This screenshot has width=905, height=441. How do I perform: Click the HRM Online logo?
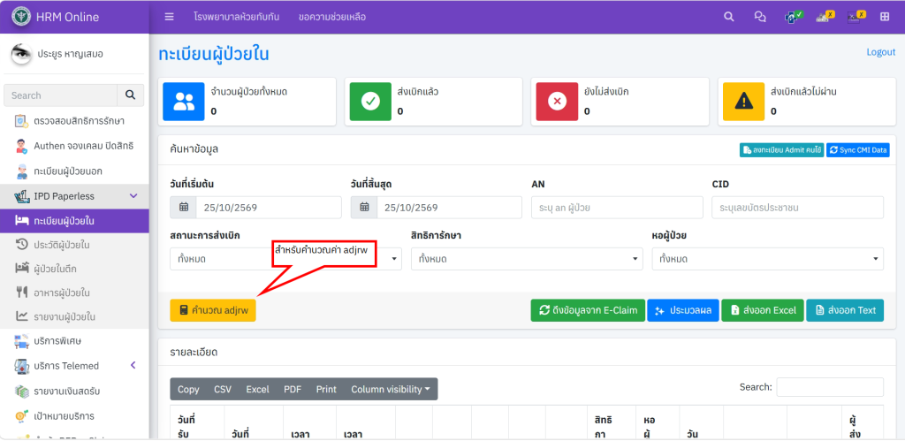[21, 16]
